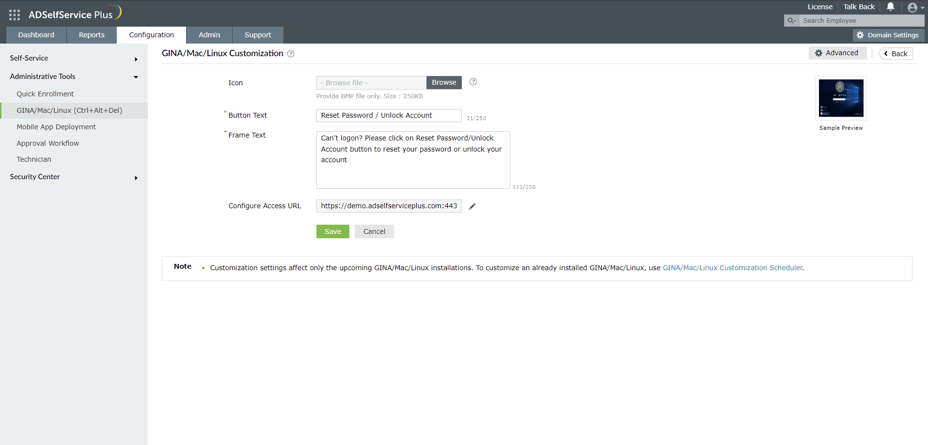This screenshot has height=445, width=928.
Task: Open Domain Settings
Action: pos(889,35)
